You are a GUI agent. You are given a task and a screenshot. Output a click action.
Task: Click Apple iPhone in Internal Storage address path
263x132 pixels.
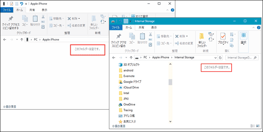(161, 58)
